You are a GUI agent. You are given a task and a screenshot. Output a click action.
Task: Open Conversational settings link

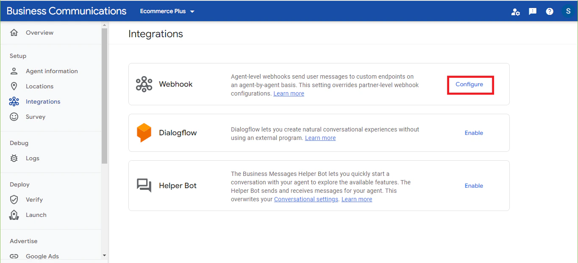[306, 199]
